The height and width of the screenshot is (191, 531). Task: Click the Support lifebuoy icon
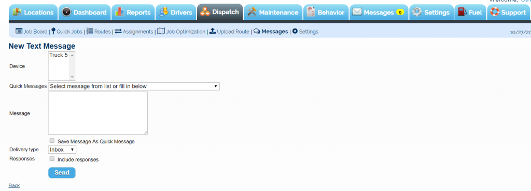coord(494,12)
